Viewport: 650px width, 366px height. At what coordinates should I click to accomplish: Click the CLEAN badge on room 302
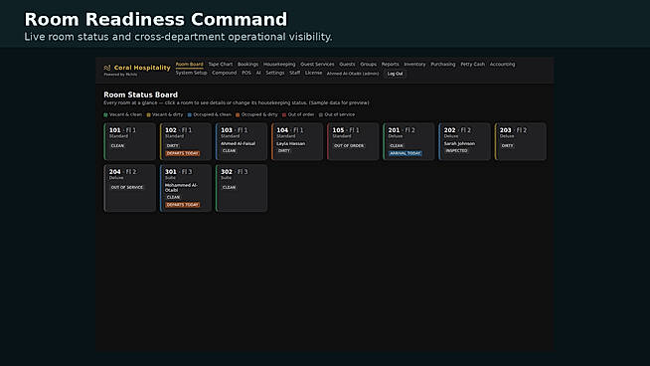click(229, 188)
